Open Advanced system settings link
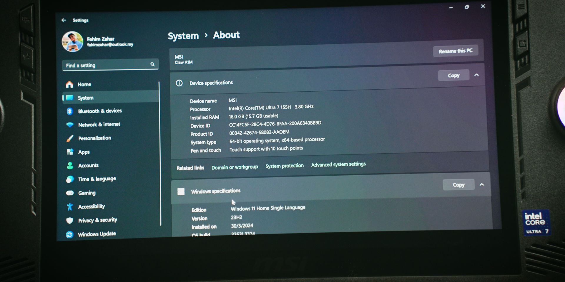Screen dimensions: 565x282 [338, 164]
